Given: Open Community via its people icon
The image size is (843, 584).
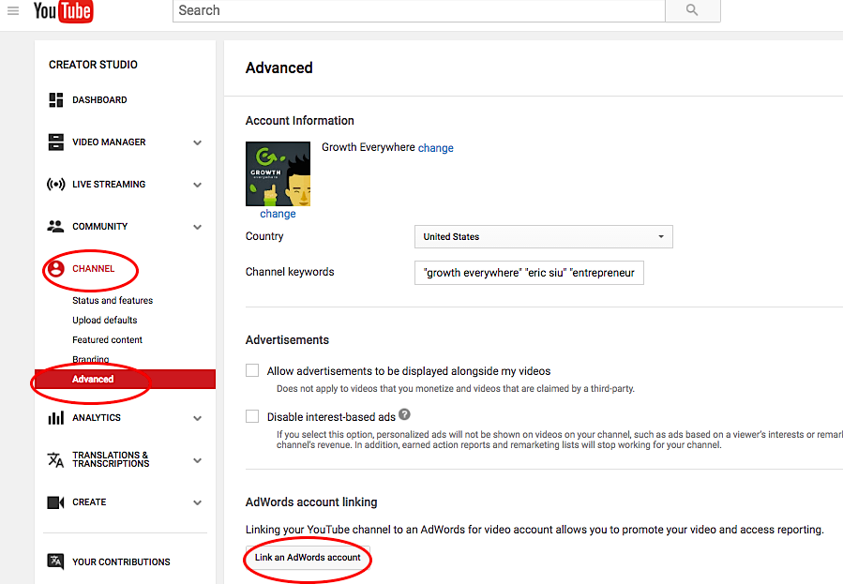Looking at the screenshot, I should [53, 226].
